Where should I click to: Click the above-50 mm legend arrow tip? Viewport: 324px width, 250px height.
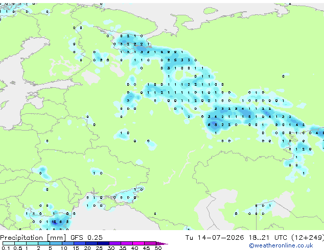coord(162,243)
